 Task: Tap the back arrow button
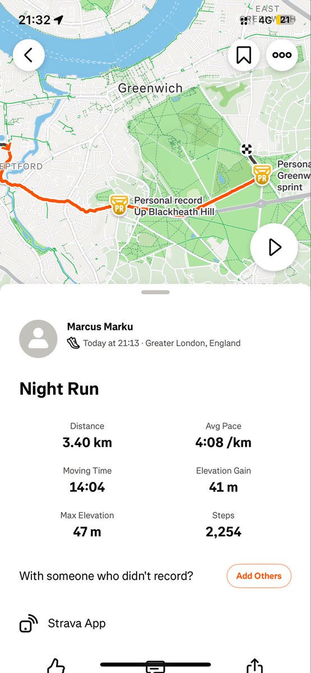tap(29, 55)
